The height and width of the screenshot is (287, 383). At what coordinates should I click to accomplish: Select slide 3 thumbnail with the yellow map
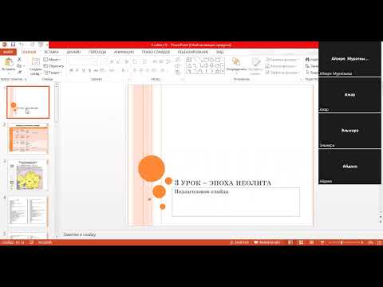tap(29, 175)
